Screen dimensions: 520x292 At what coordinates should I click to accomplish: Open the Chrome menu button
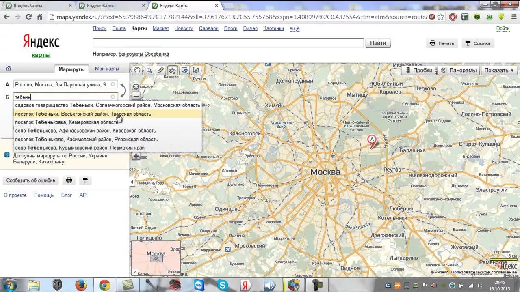tap(513, 17)
